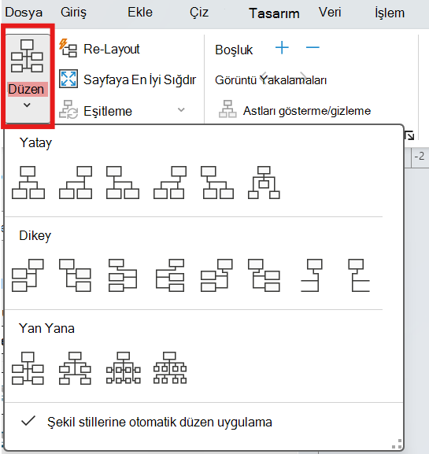Choose first Yan Yana layout
The height and width of the screenshot is (454, 429).
pos(28,368)
